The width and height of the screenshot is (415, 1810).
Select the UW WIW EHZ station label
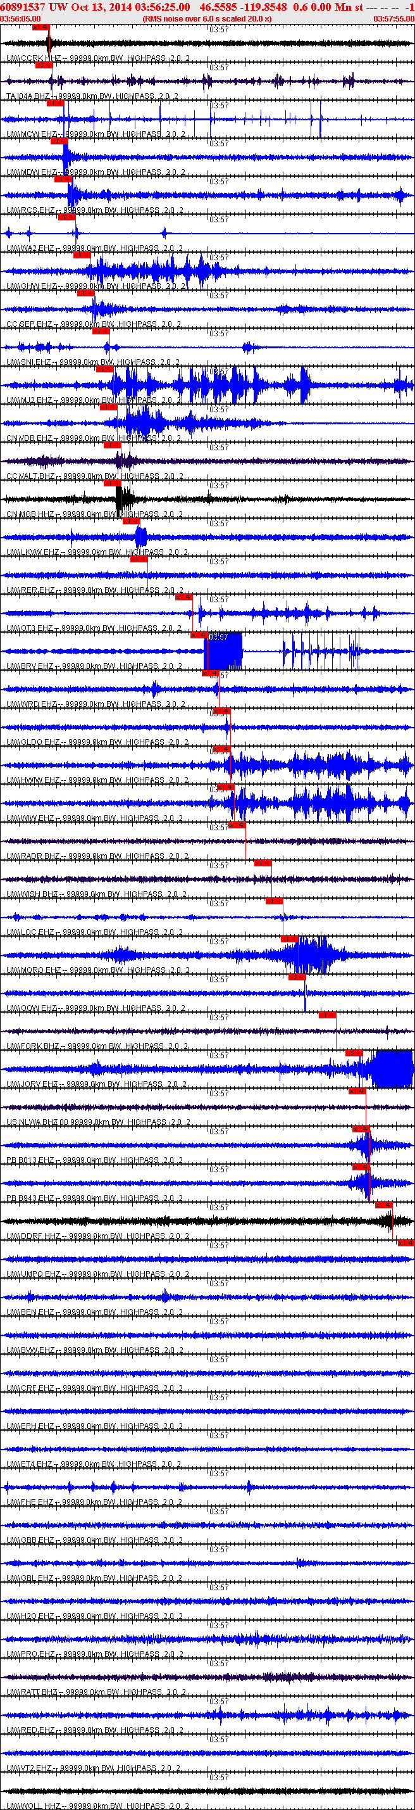coord(95,817)
